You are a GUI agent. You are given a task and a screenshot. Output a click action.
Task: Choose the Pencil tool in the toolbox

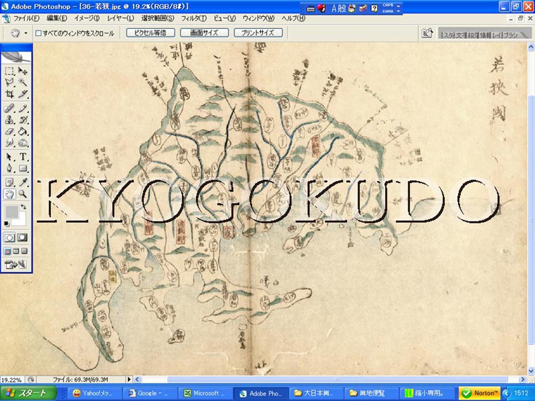coord(23,109)
